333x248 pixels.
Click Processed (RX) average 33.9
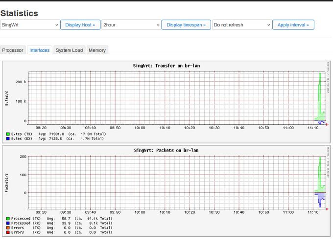(x=66, y=223)
